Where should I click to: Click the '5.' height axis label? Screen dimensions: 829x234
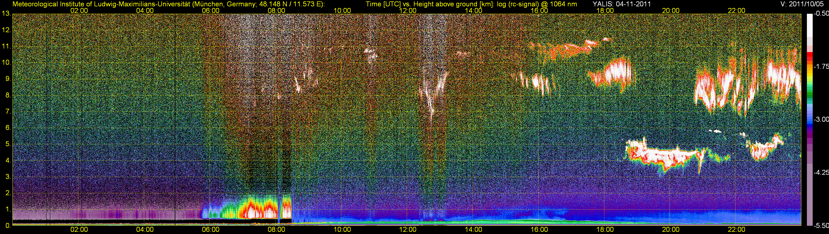8,144
